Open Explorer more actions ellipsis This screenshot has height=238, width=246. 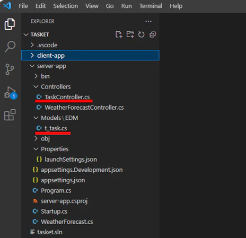pyautogui.click(x=148, y=21)
